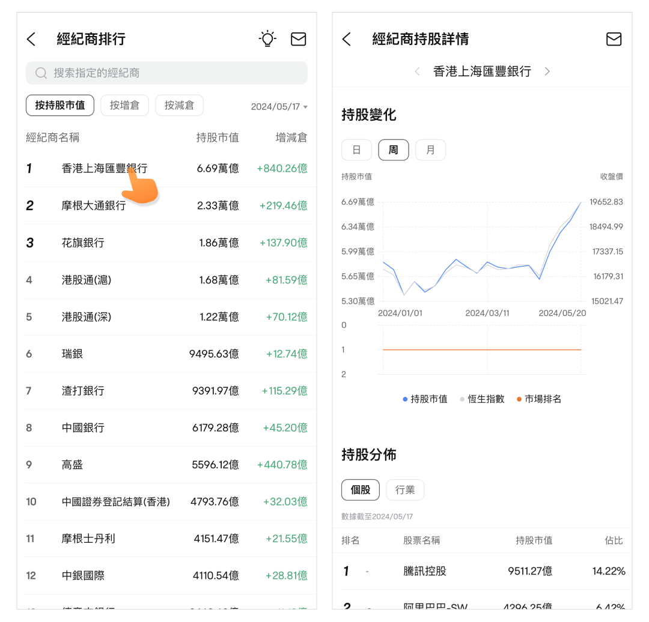Click the search magnifier icon
The image size is (649, 622).
pos(41,73)
